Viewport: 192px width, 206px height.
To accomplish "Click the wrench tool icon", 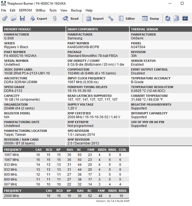I will tap(111, 19).
